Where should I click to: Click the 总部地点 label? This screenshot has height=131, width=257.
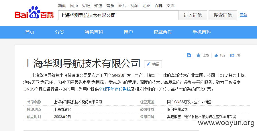point(34,109)
